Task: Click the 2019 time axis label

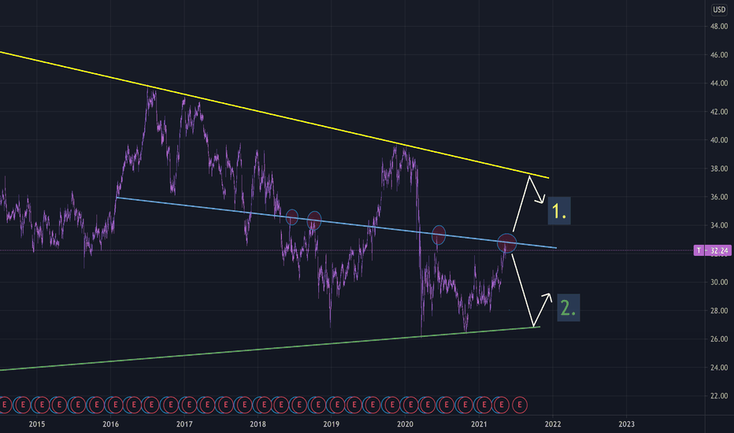Action: (x=332, y=424)
